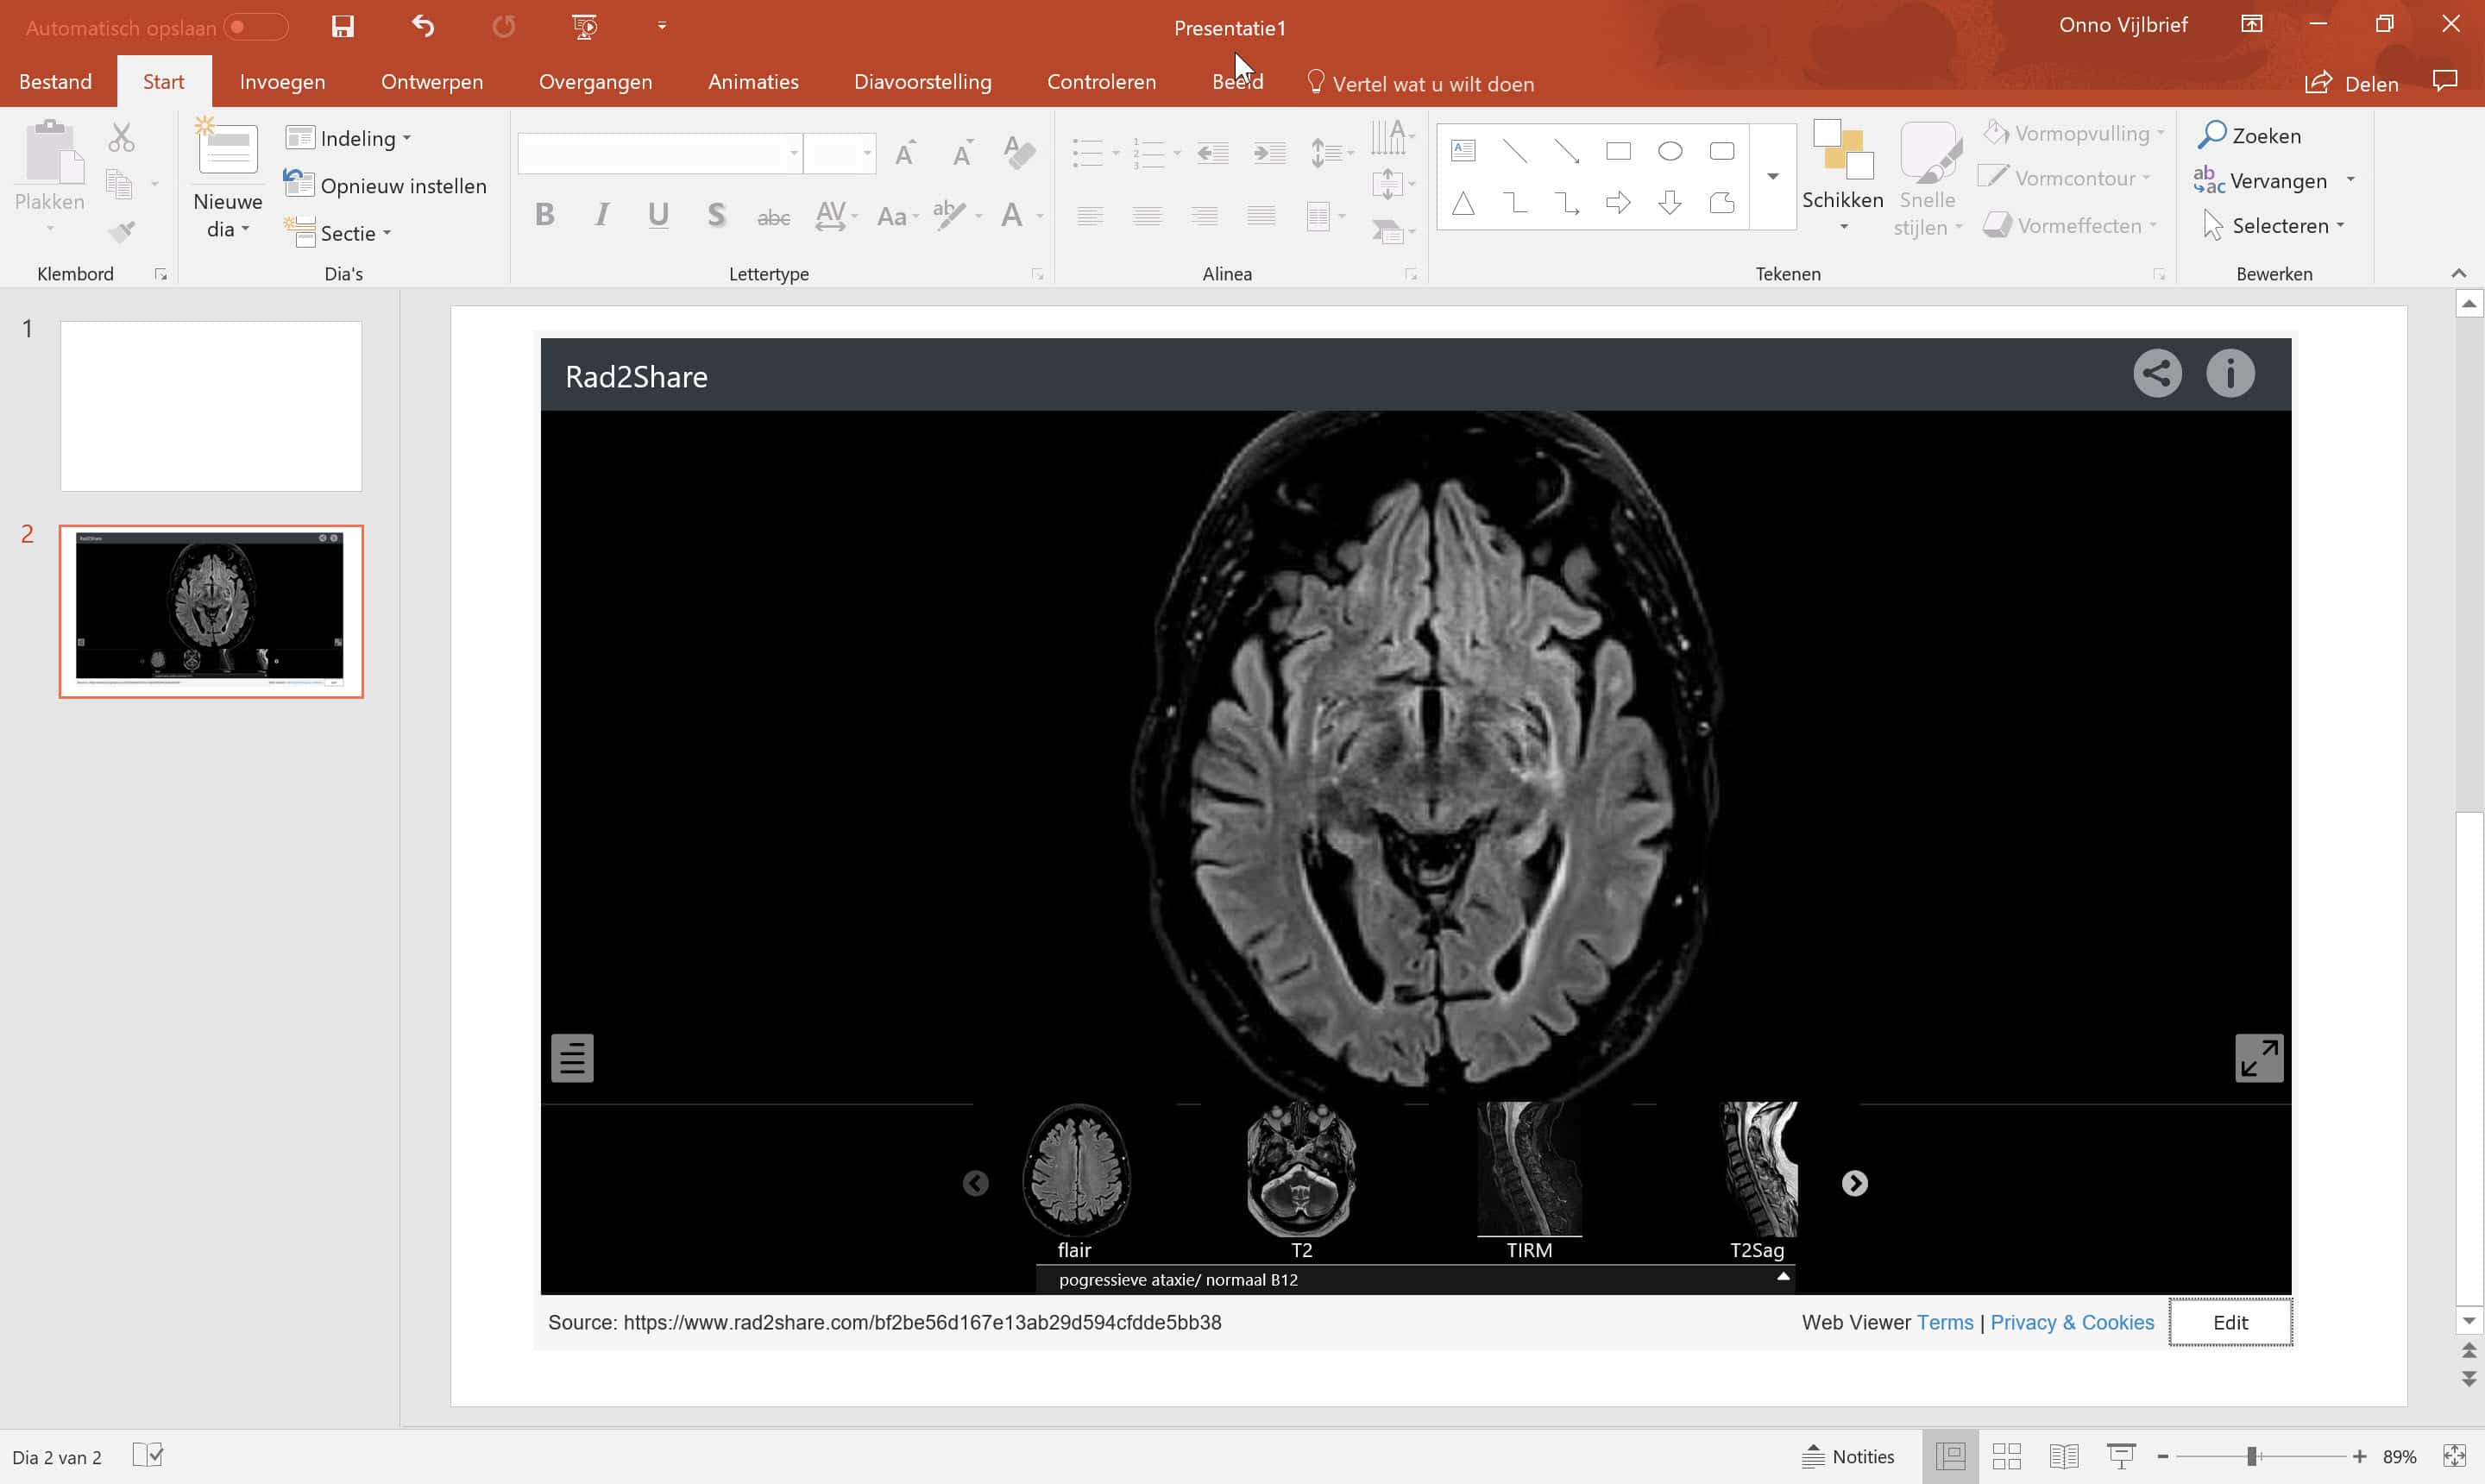Open comments icon at top right
This screenshot has width=2485, height=1484.
(x=2444, y=81)
